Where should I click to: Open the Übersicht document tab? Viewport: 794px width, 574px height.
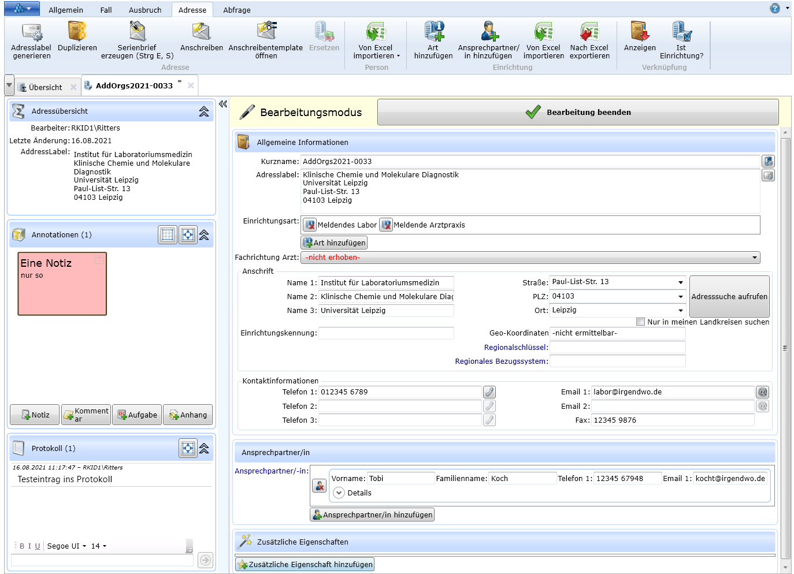pyautogui.click(x=45, y=87)
